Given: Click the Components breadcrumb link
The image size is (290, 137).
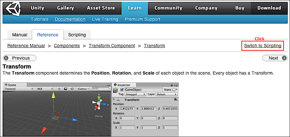Looking at the screenshot, I should coord(67,46).
